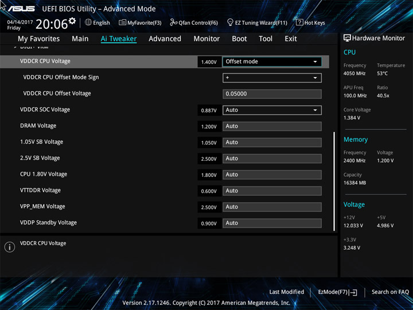Screen dimensions: 413x310
Task: Click VDDCR CPU Offset Voltage 0.05000 field
Action: 272,94
